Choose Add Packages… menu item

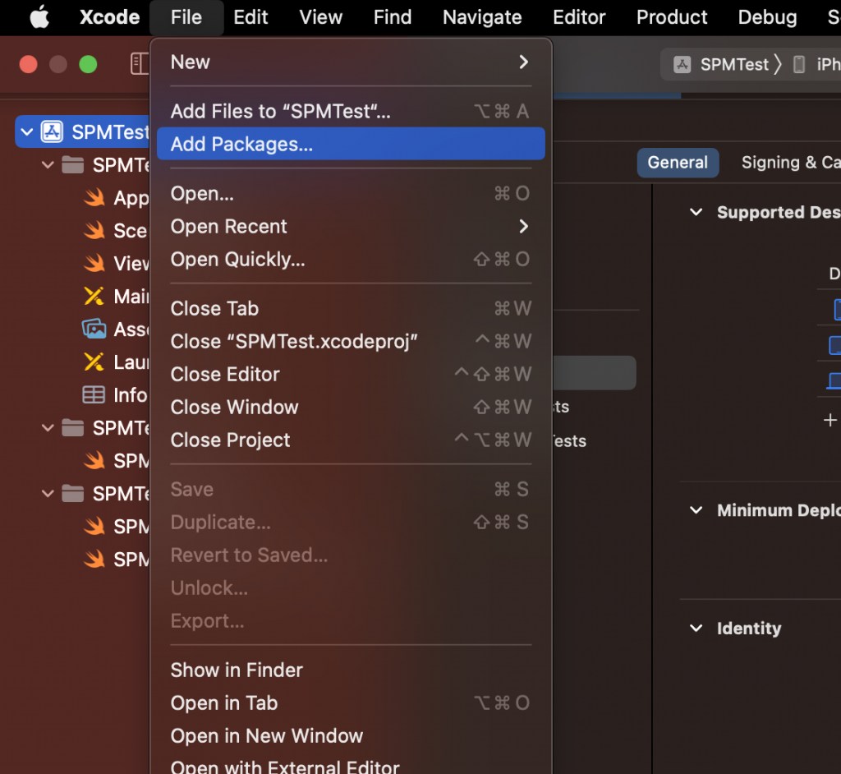(x=351, y=144)
